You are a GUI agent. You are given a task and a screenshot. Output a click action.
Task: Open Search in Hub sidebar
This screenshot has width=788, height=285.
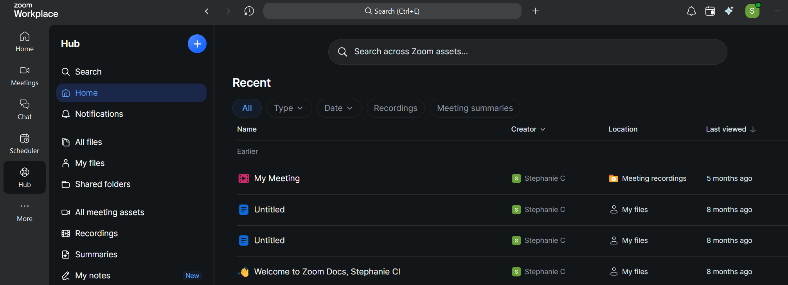[x=131, y=72]
